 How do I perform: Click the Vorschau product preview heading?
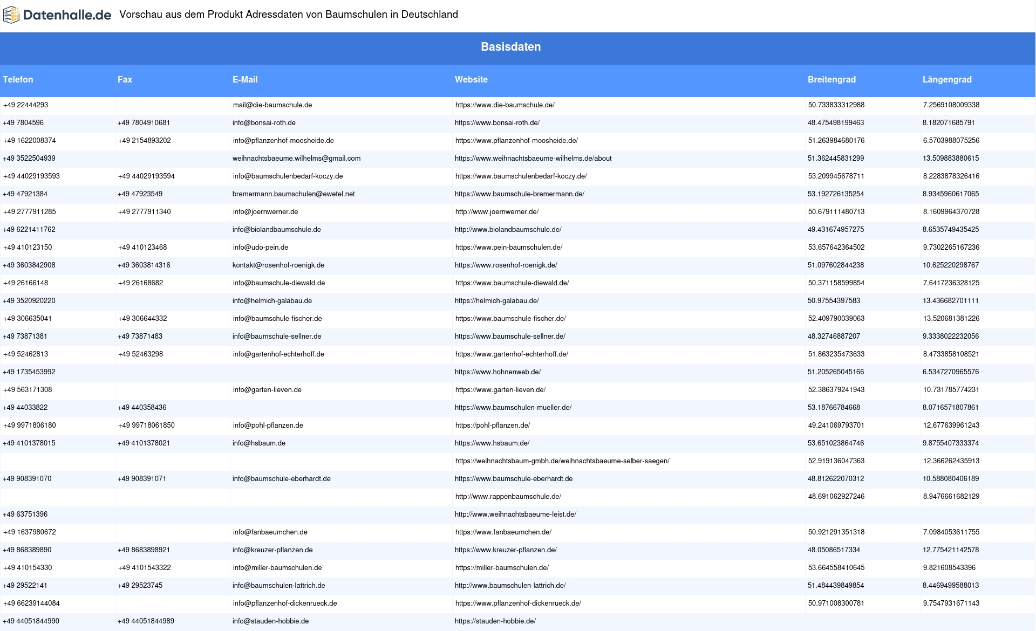pos(289,15)
